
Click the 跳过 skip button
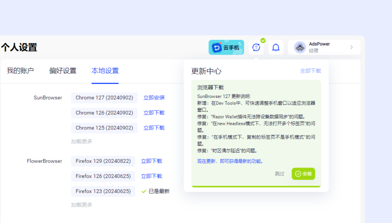280,174
